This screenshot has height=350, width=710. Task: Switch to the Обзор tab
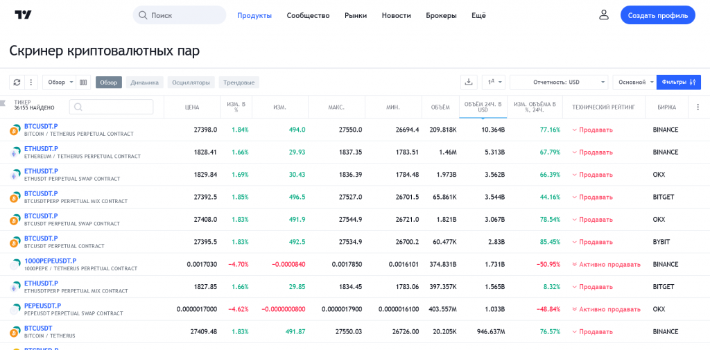pyautogui.click(x=109, y=82)
